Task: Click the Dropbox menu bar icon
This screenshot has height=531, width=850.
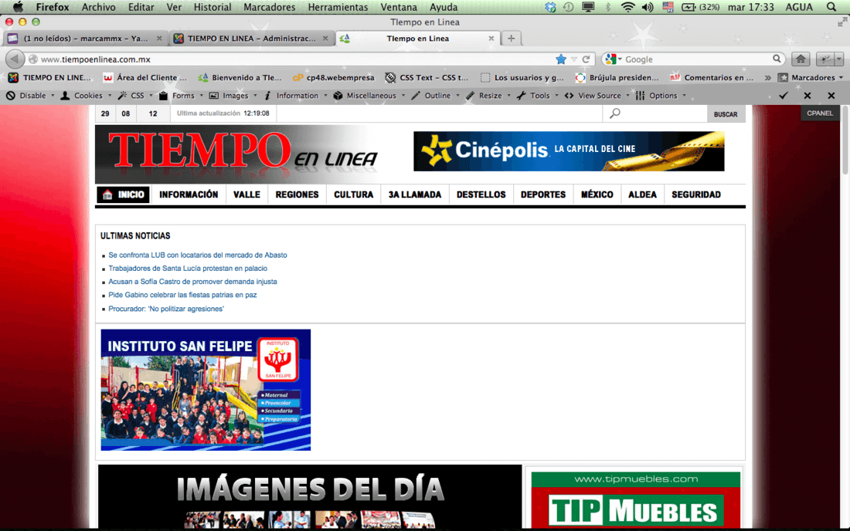Action: tap(550, 7)
